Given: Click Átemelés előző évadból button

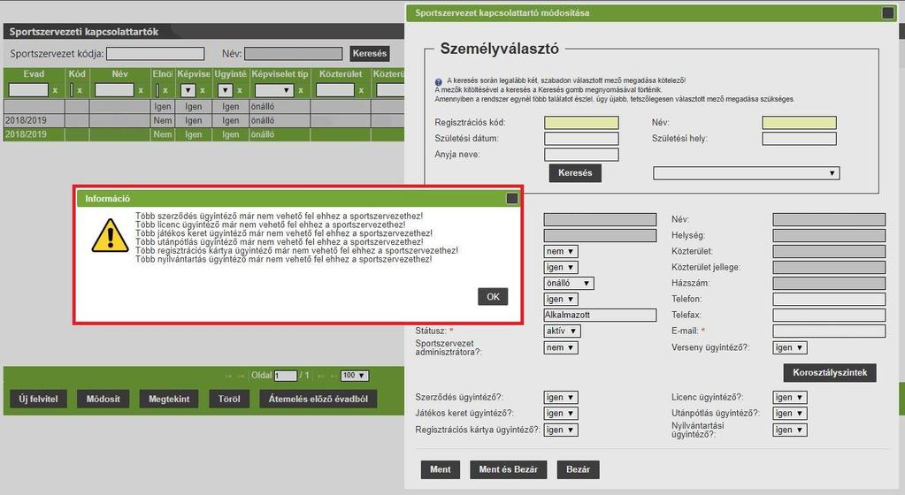Looking at the screenshot, I should pos(318,399).
